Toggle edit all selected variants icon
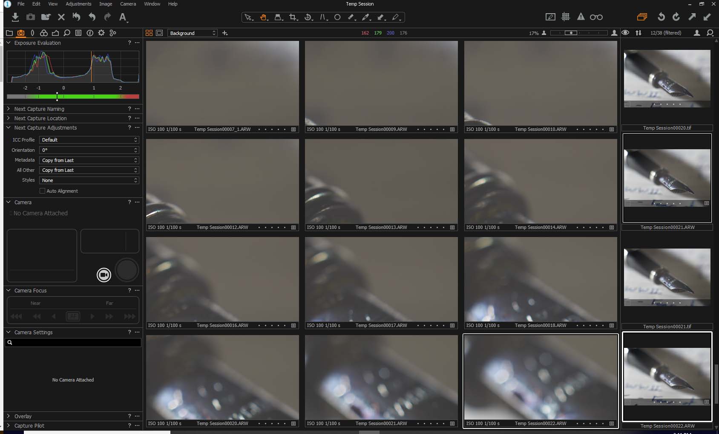The width and height of the screenshot is (719, 434). (x=642, y=17)
